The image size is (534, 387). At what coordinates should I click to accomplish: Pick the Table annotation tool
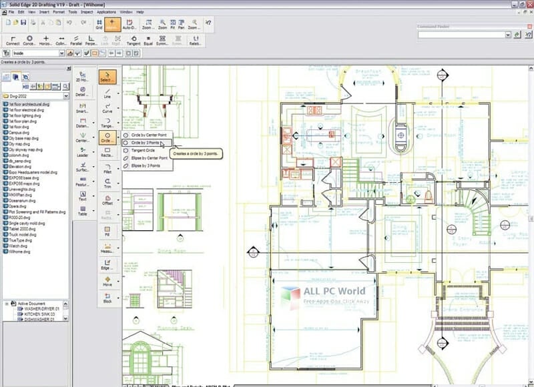coord(82,211)
